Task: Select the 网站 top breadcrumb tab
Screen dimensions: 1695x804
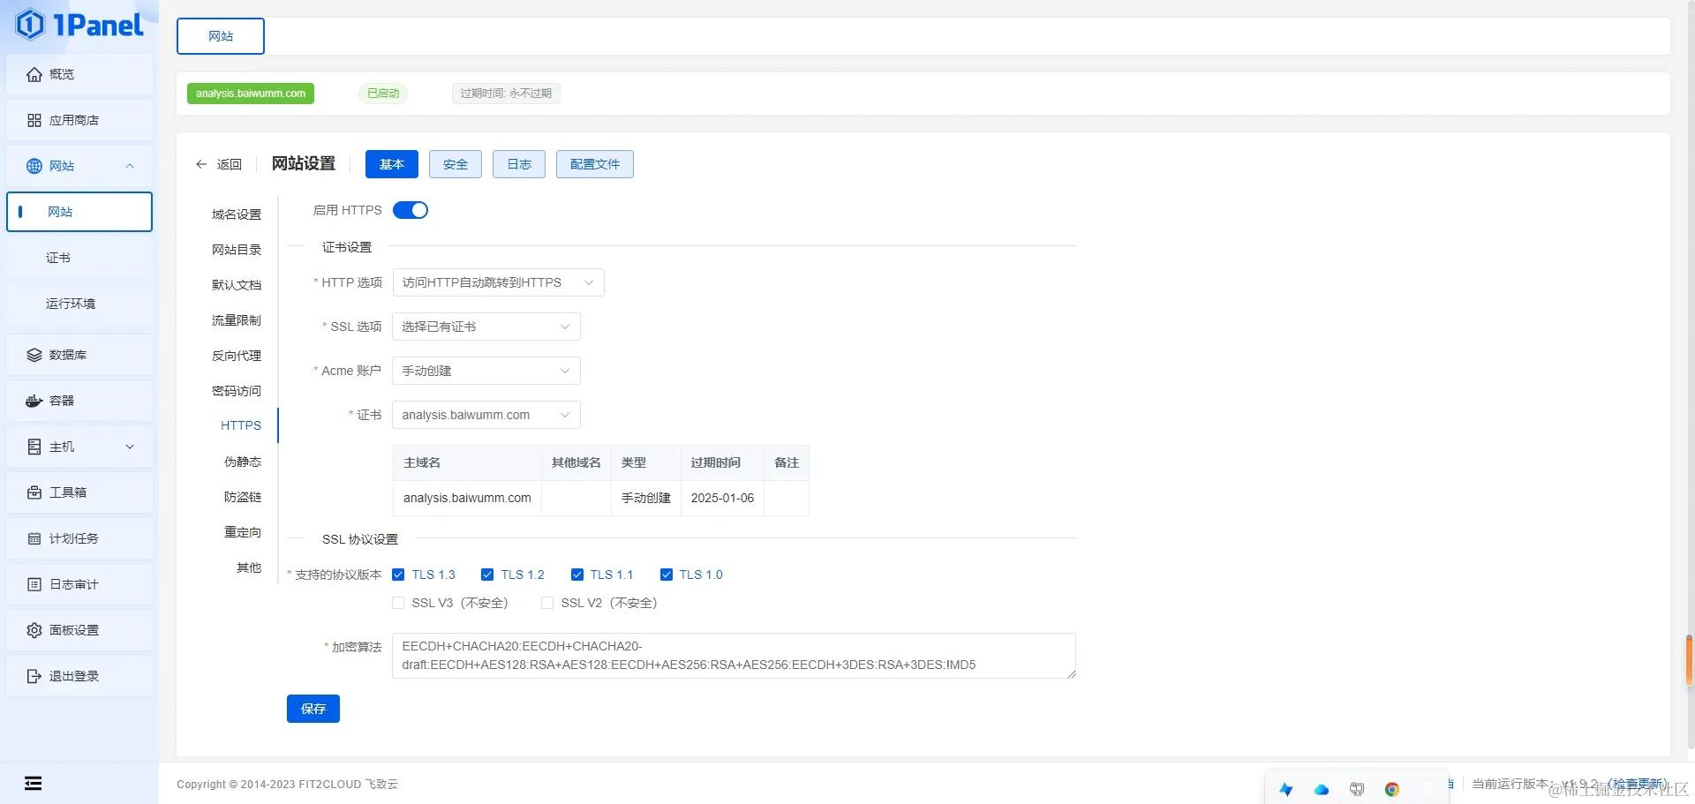Action: pyautogui.click(x=221, y=36)
